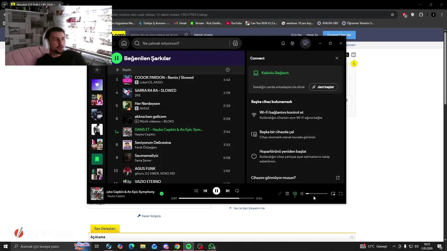This screenshot has height=251, width=447.
Task: Close the Connect panel
Action: coord(337,58)
